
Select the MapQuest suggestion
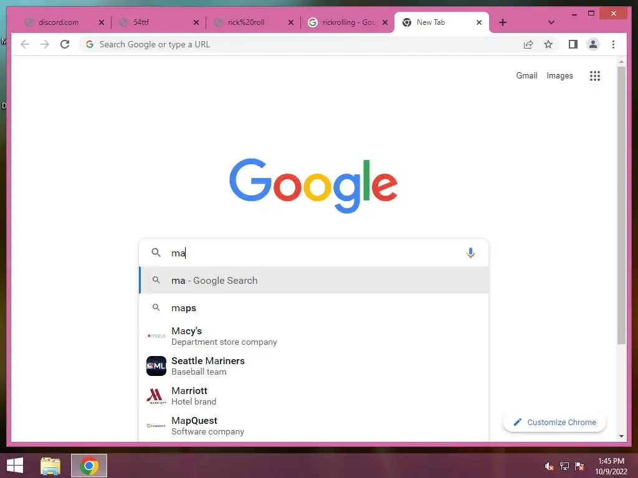click(314, 426)
